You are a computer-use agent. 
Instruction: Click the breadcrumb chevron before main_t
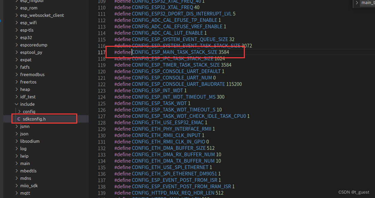tap(357, 3)
